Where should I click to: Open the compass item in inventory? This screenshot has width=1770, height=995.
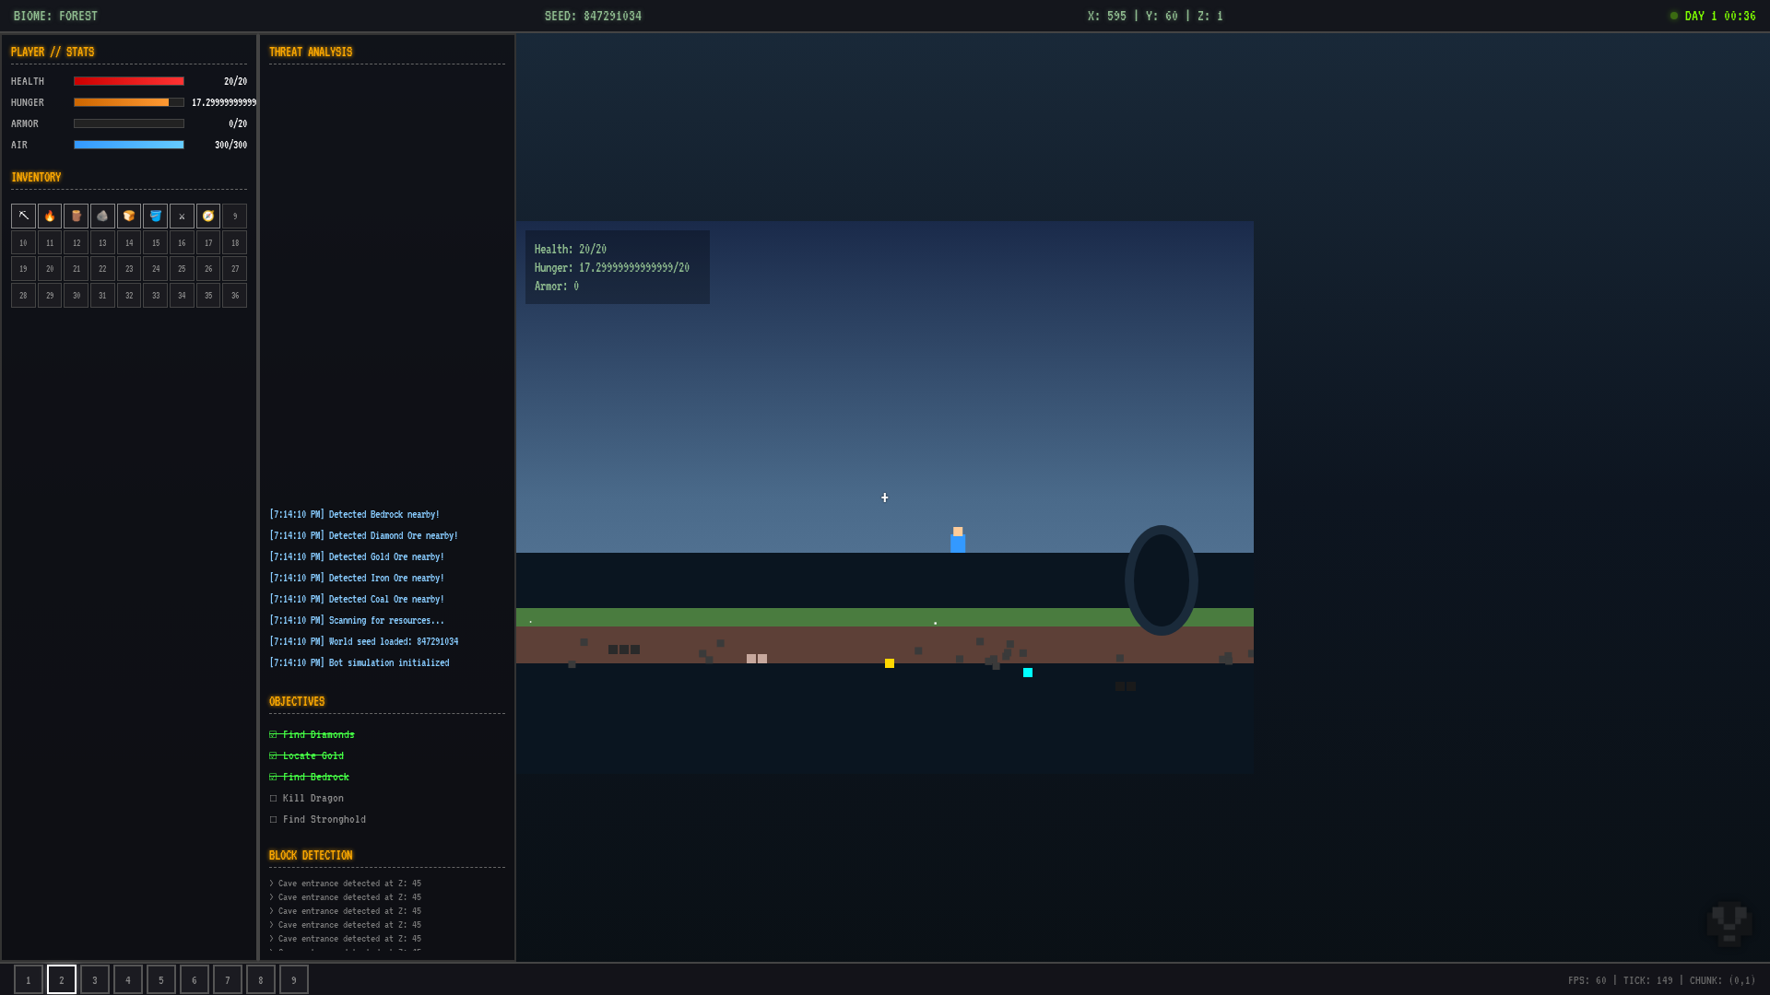(208, 216)
